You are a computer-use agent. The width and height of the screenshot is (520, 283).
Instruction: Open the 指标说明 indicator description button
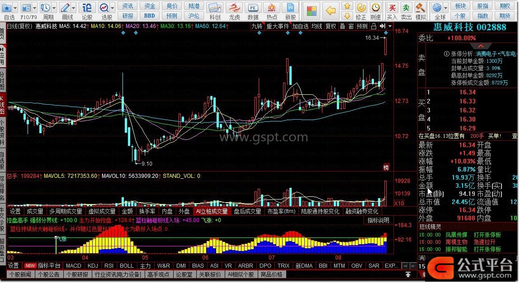pos(378,220)
